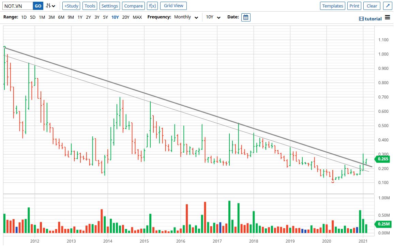Screen dimensions: 394x246
Task: Open the chart type bar-style selector
Action: coord(51,6)
